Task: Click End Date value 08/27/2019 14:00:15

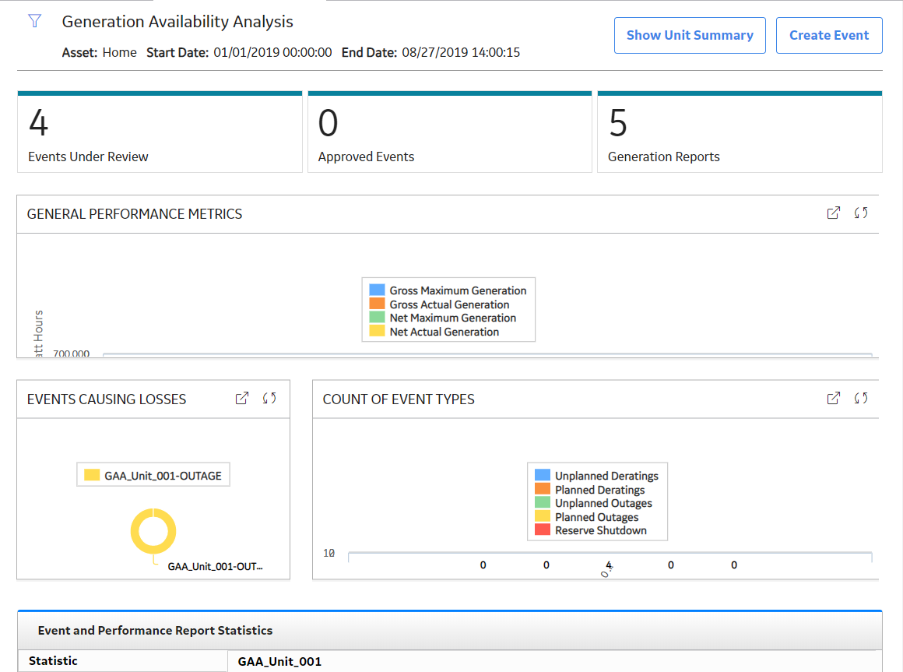Action: coord(461,52)
